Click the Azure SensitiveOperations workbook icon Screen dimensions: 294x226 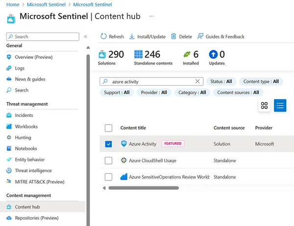[x=124, y=176]
